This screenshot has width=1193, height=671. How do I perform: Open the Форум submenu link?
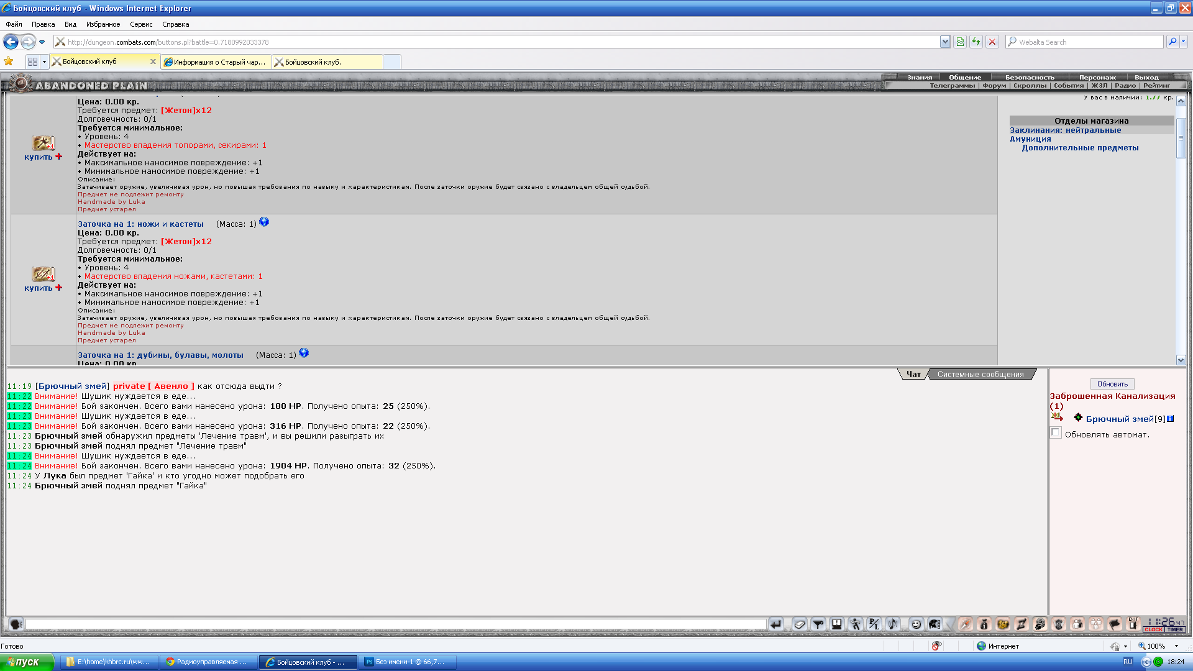point(994,85)
